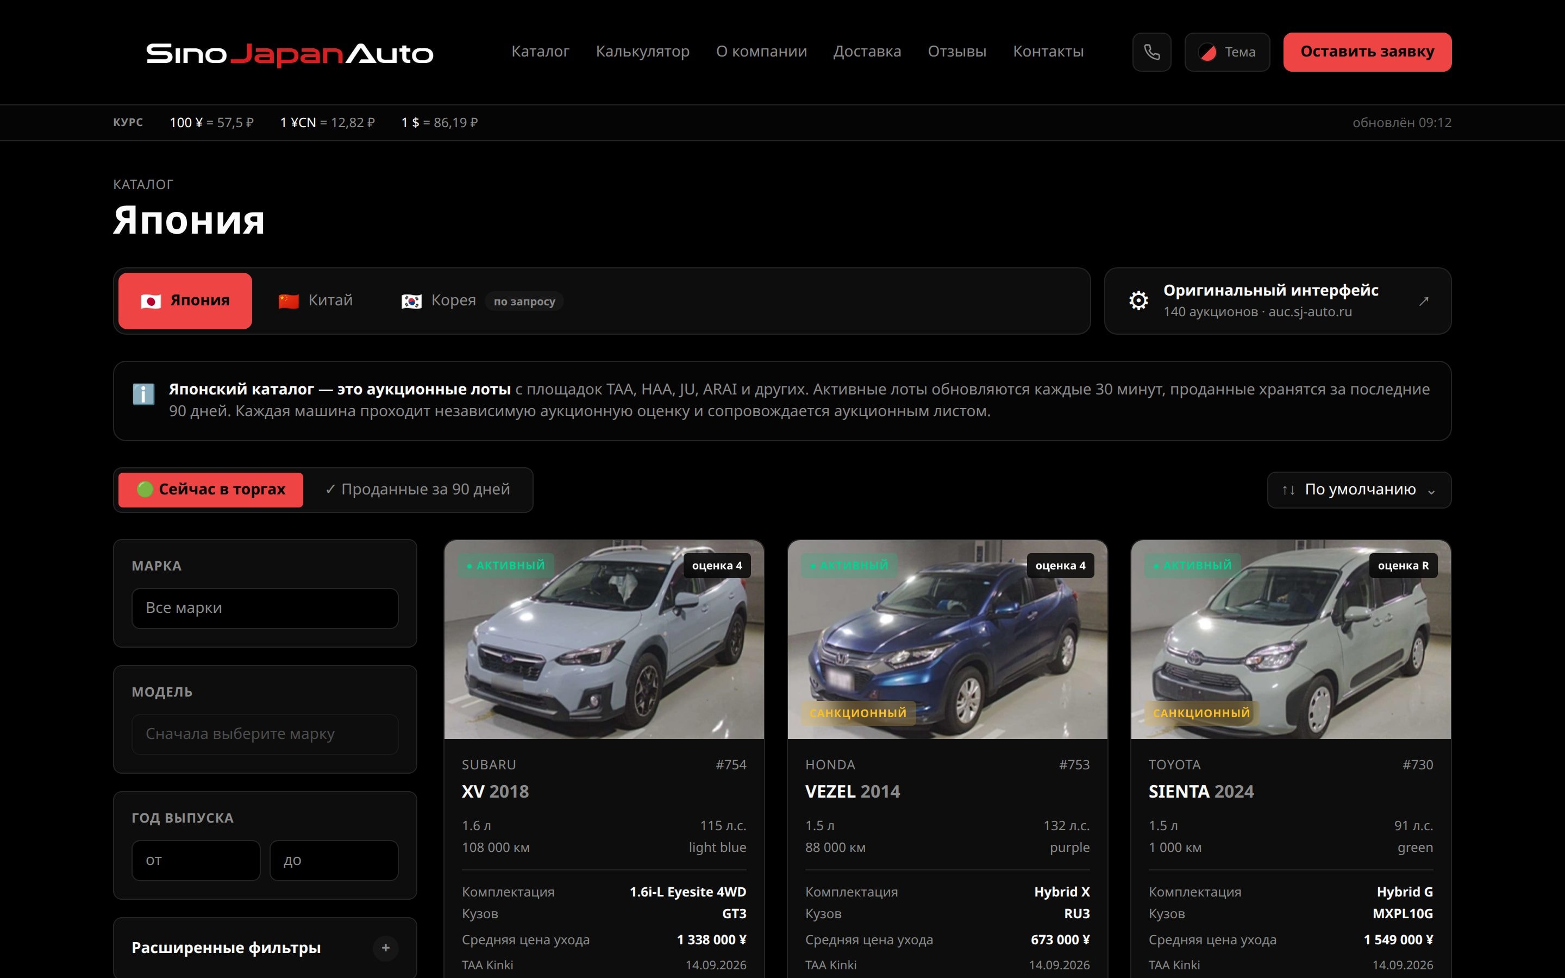This screenshot has width=1565, height=978.
Task: Click the gear icon in Оригинальный интерфейс
Action: point(1138,301)
